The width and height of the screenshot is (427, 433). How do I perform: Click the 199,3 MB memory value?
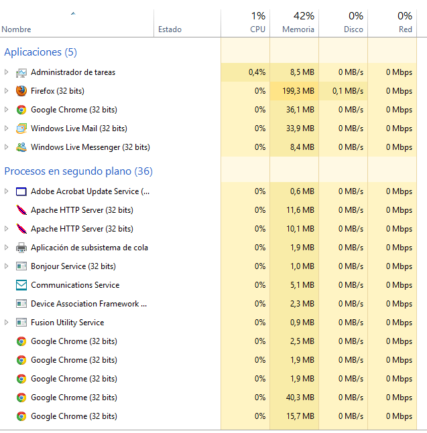(298, 91)
